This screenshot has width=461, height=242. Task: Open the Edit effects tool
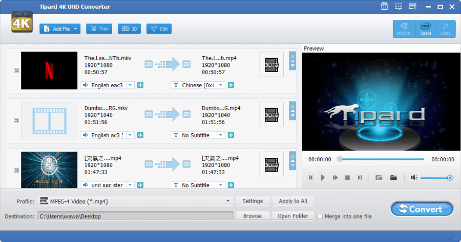pyautogui.click(x=159, y=29)
